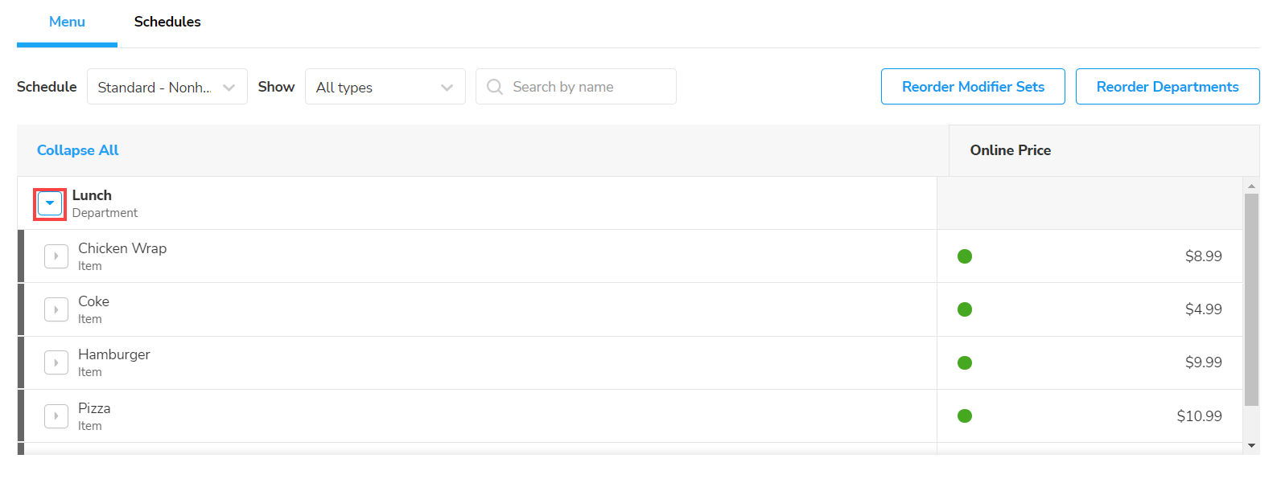Image resolution: width=1277 pixels, height=479 pixels.
Task: Switch to the Schedules tab
Action: 167,22
